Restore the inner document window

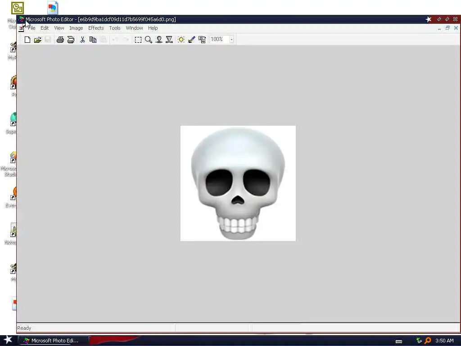[447, 28]
